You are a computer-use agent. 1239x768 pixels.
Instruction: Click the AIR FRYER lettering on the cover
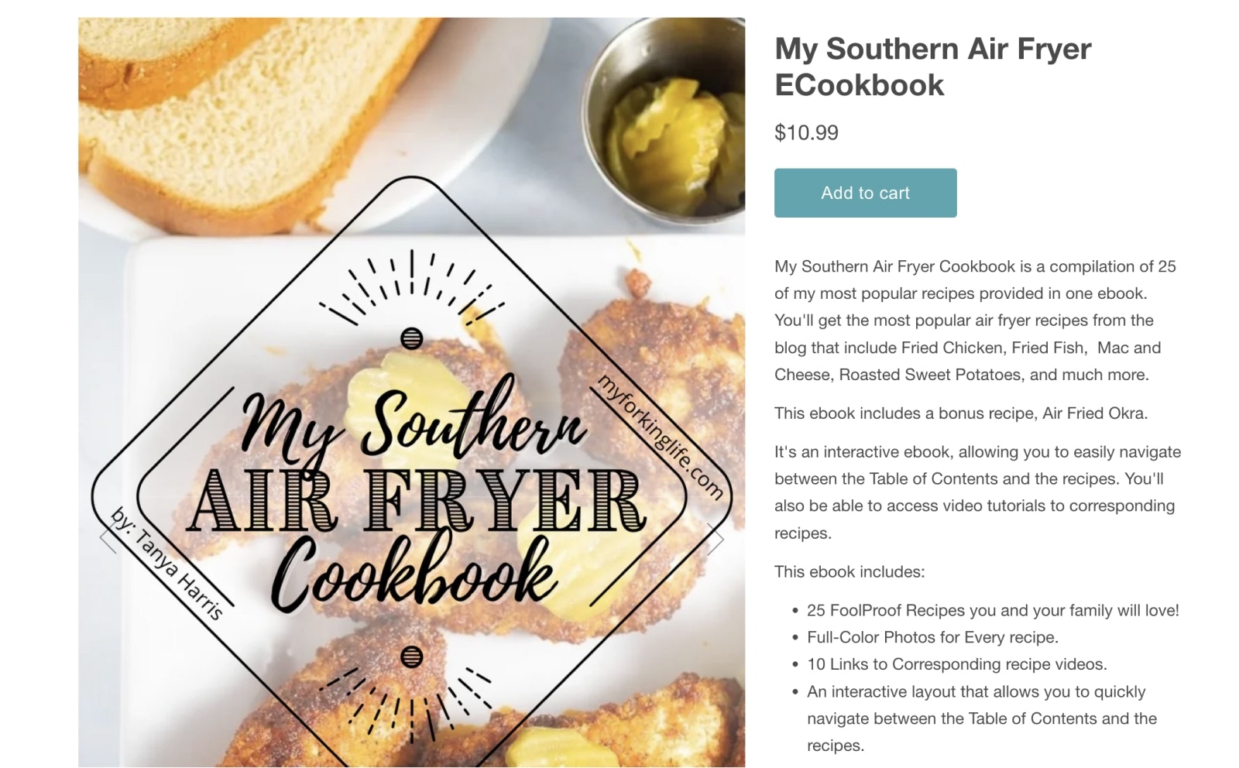click(418, 501)
